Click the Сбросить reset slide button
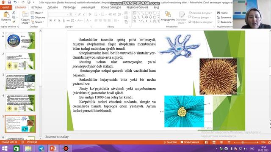This screenshot has height=152, width=271. coord(38,17)
